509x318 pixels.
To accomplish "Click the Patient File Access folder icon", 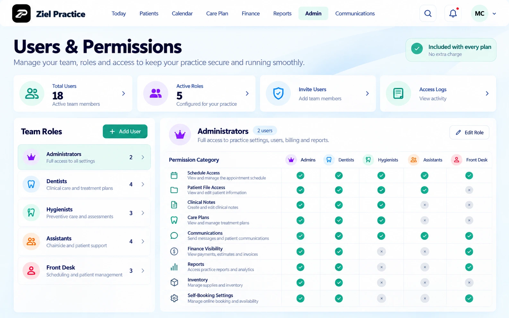I will pos(174,190).
